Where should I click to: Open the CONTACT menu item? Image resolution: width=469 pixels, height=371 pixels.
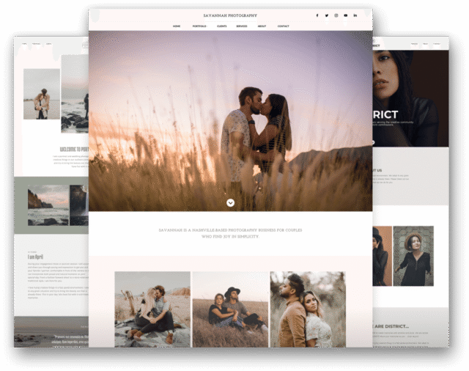[x=284, y=26]
